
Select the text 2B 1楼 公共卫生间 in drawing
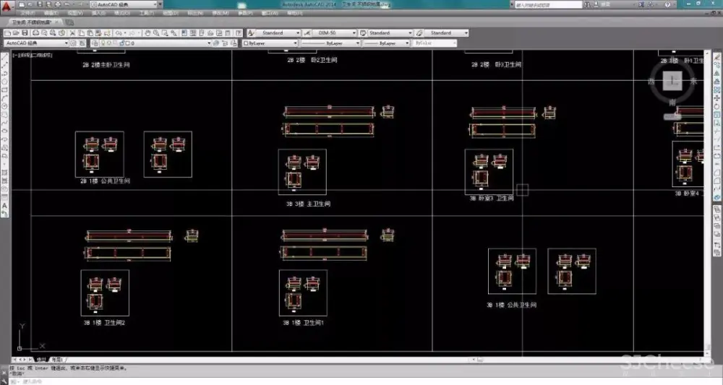(x=105, y=181)
